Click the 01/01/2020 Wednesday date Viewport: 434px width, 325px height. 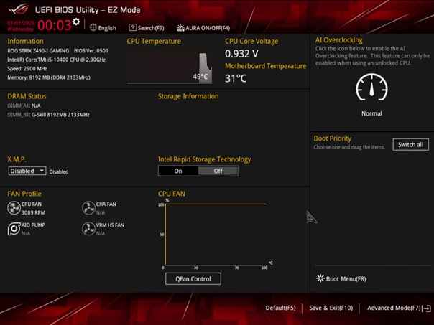[x=21, y=26]
